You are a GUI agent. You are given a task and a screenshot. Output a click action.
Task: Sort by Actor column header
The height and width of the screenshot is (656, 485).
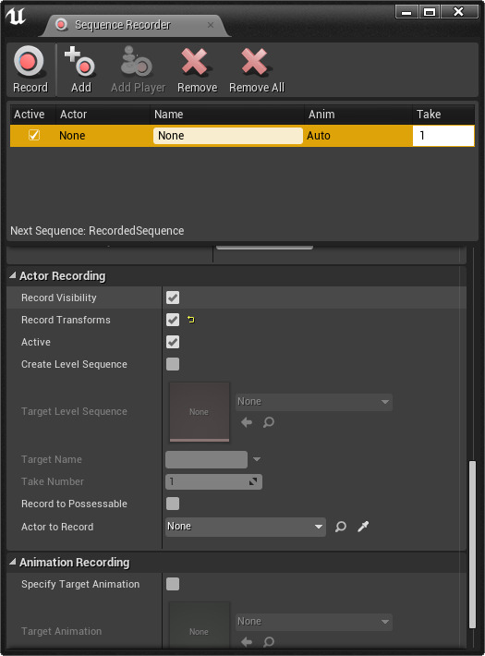[103, 115]
